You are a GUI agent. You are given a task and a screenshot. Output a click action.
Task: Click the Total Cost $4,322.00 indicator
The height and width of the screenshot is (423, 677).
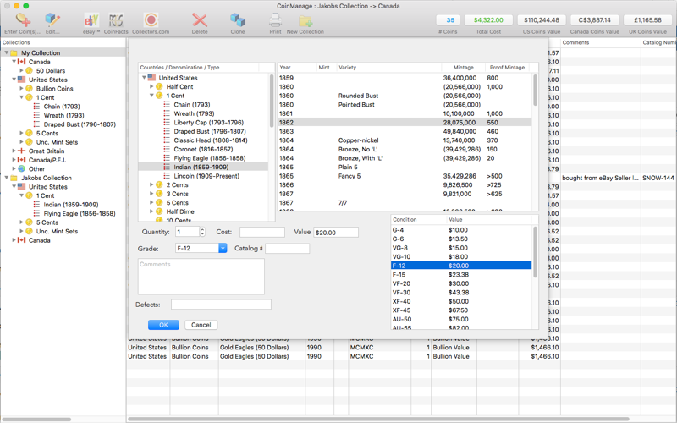tap(488, 19)
